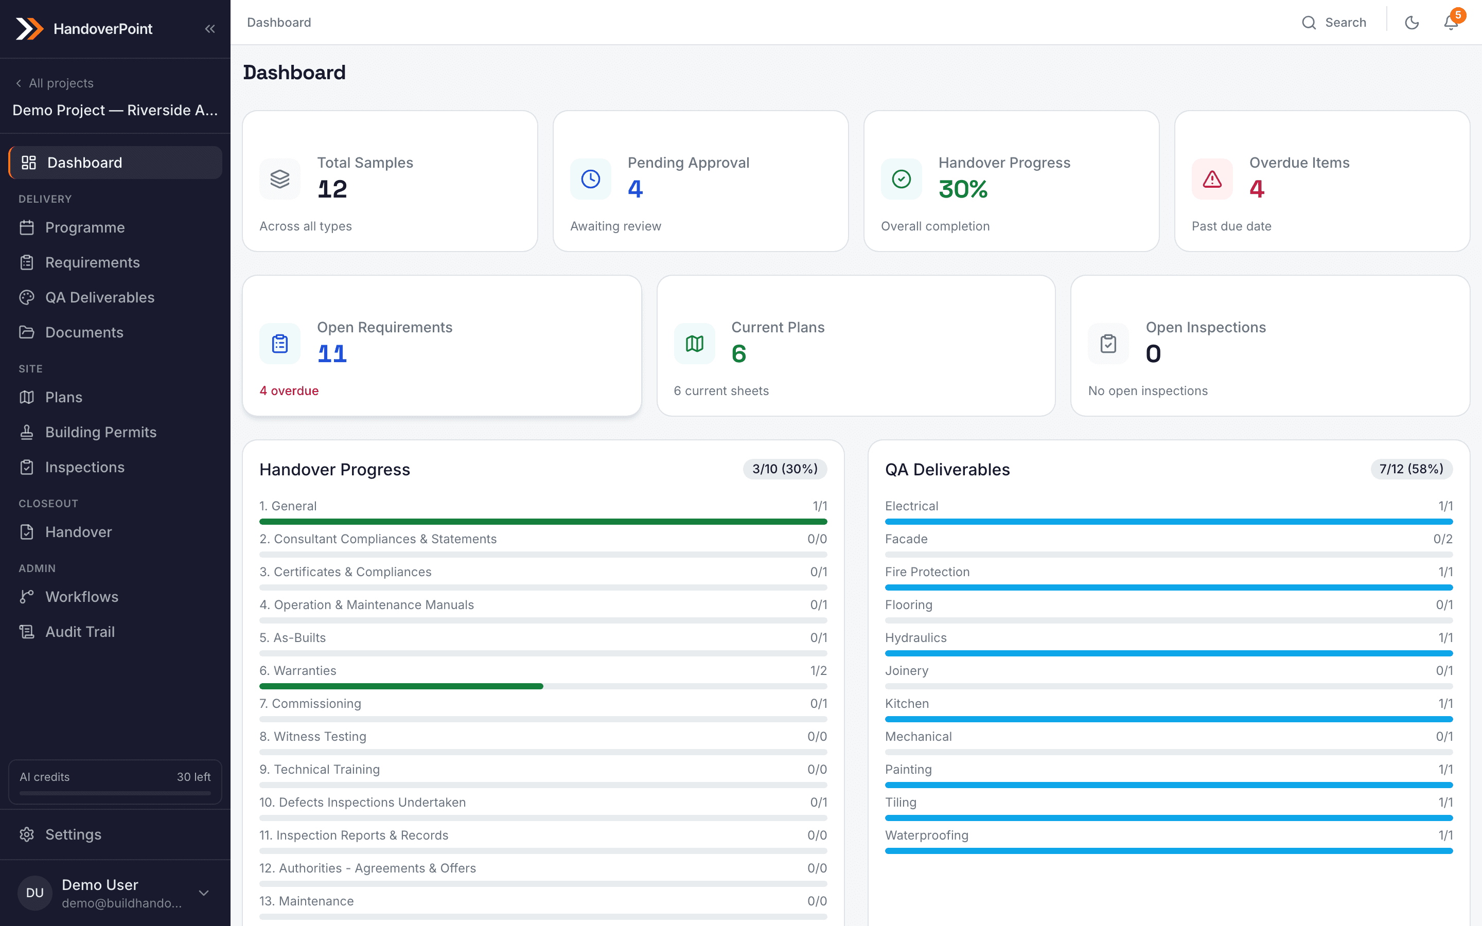Viewport: 1482px width, 926px height.
Task: Click the '3/10 (30%)' handover badge
Action: click(x=784, y=469)
